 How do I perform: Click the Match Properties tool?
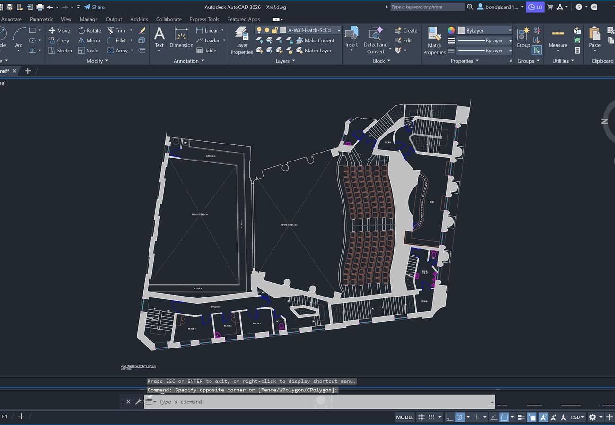[x=434, y=40]
